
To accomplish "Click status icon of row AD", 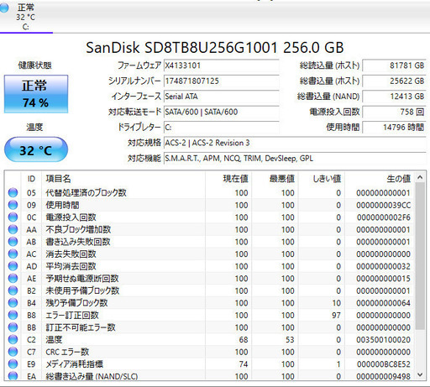I will click(13, 266).
